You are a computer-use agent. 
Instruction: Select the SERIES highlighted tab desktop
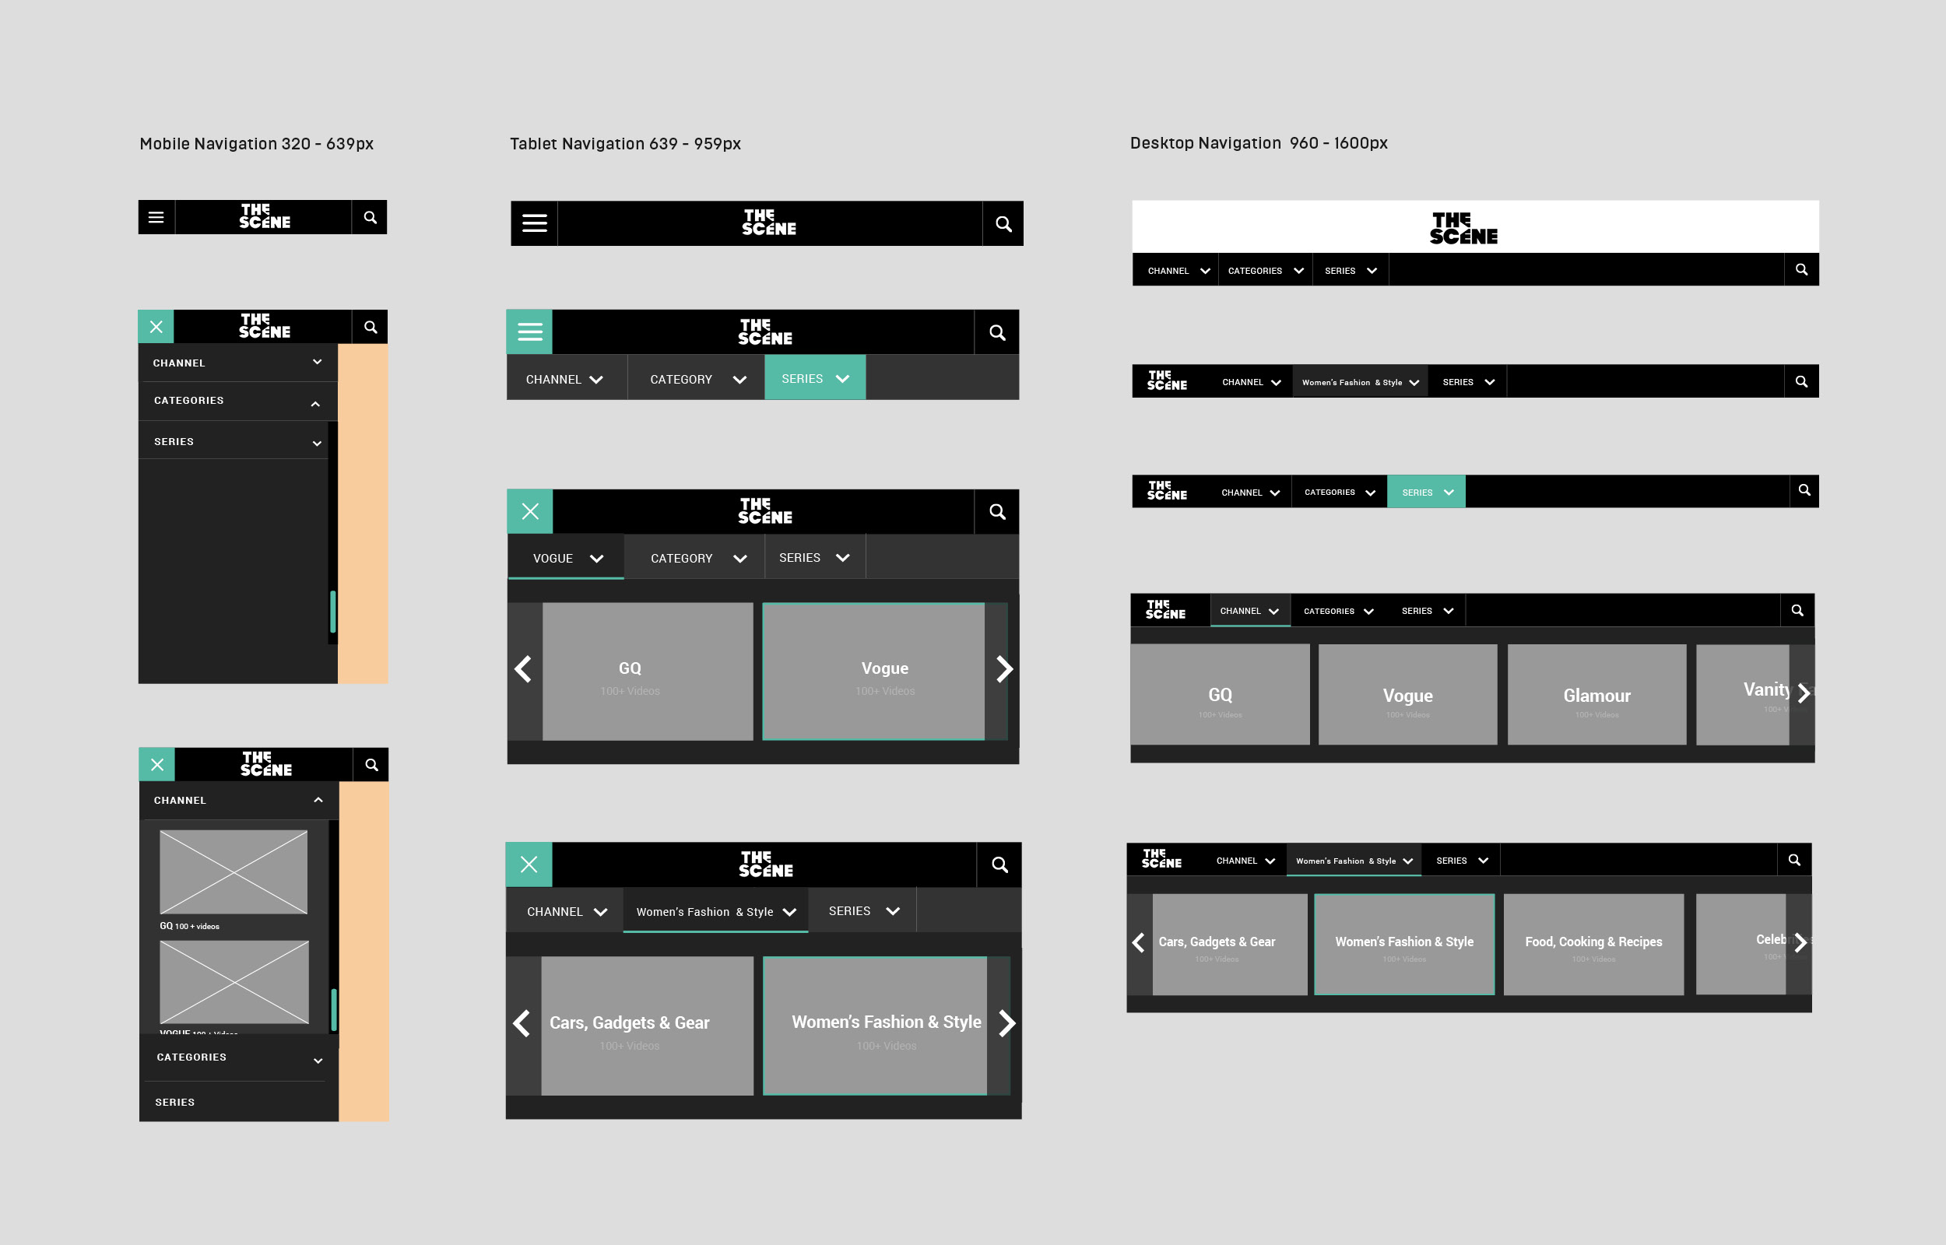[x=1424, y=492]
